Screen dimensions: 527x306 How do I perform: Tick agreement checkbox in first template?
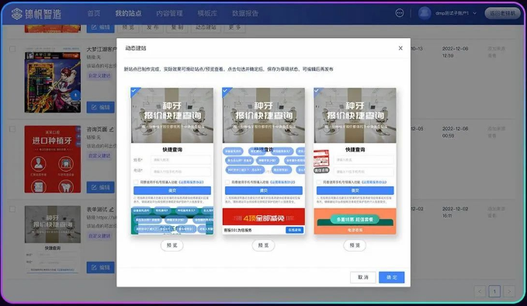click(136, 182)
